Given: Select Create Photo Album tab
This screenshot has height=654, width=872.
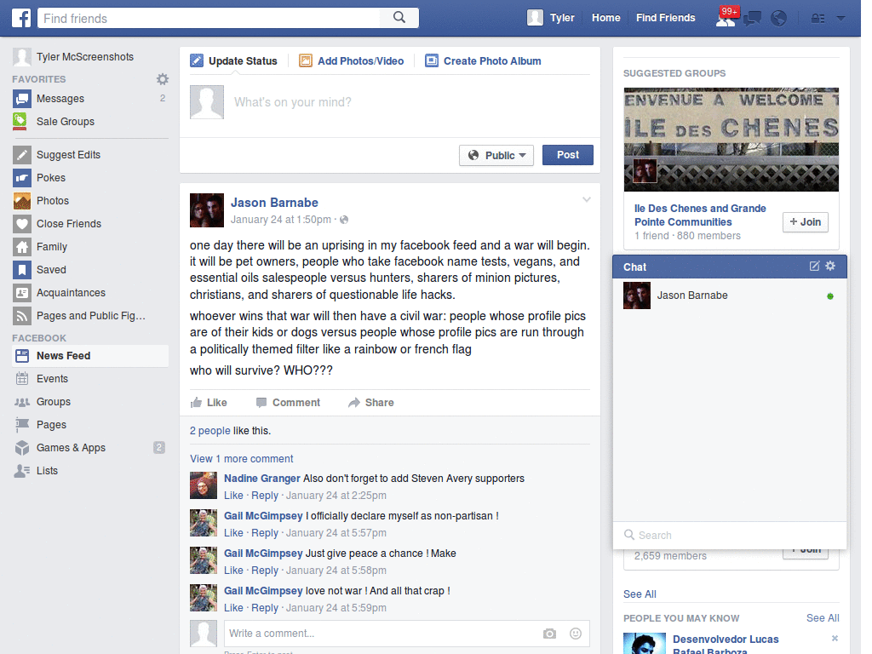Looking at the screenshot, I should pyautogui.click(x=484, y=60).
